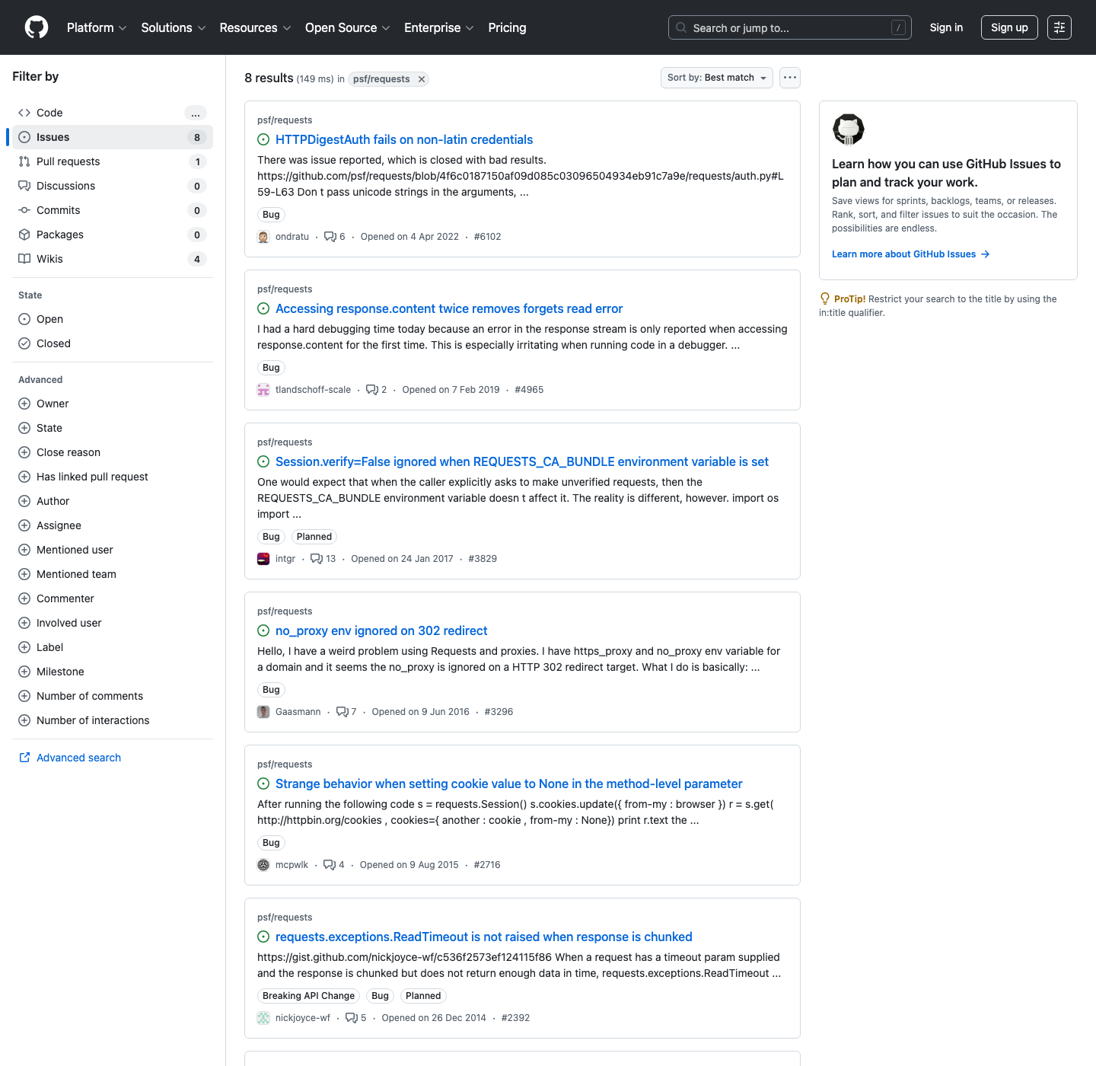Click the external link icon by Advanced search
The width and height of the screenshot is (1096, 1066).
[x=24, y=758]
